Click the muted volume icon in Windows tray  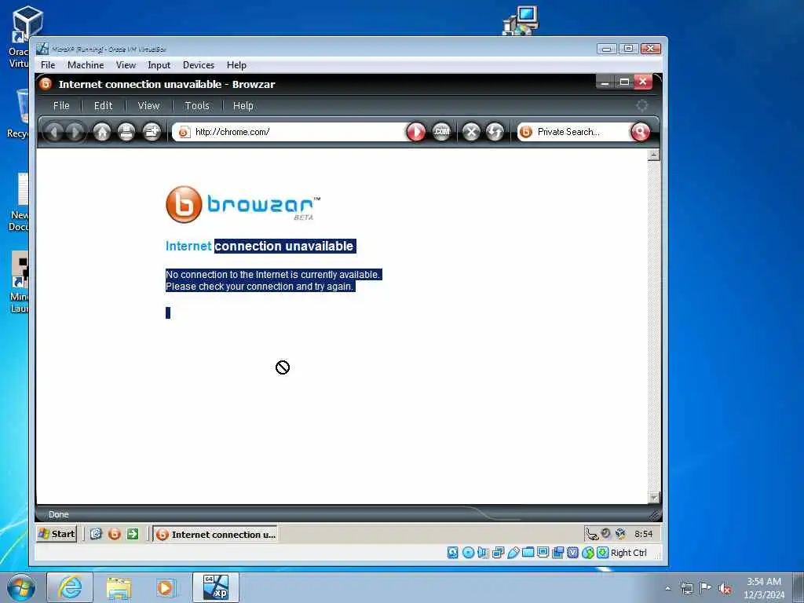click(x=724, y=589)
